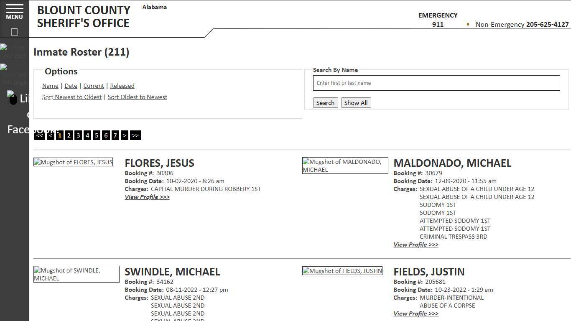Image resolution: width=571 pixels, height=321 pixels.
Task: Filter roster to Released inmates
Action: [122, 86]
